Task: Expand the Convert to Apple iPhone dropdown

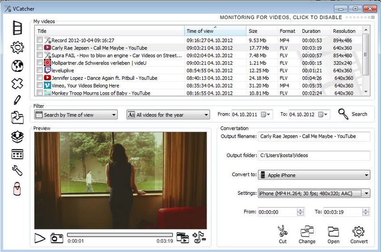Action: tap(314, 175)
